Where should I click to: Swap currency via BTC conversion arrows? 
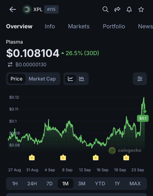(10, 65)
